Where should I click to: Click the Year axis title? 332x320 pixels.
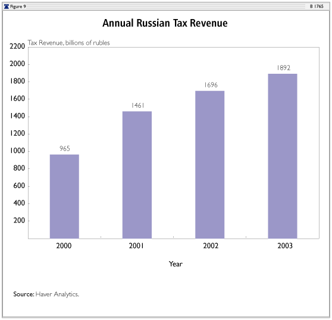coord(176,264)
